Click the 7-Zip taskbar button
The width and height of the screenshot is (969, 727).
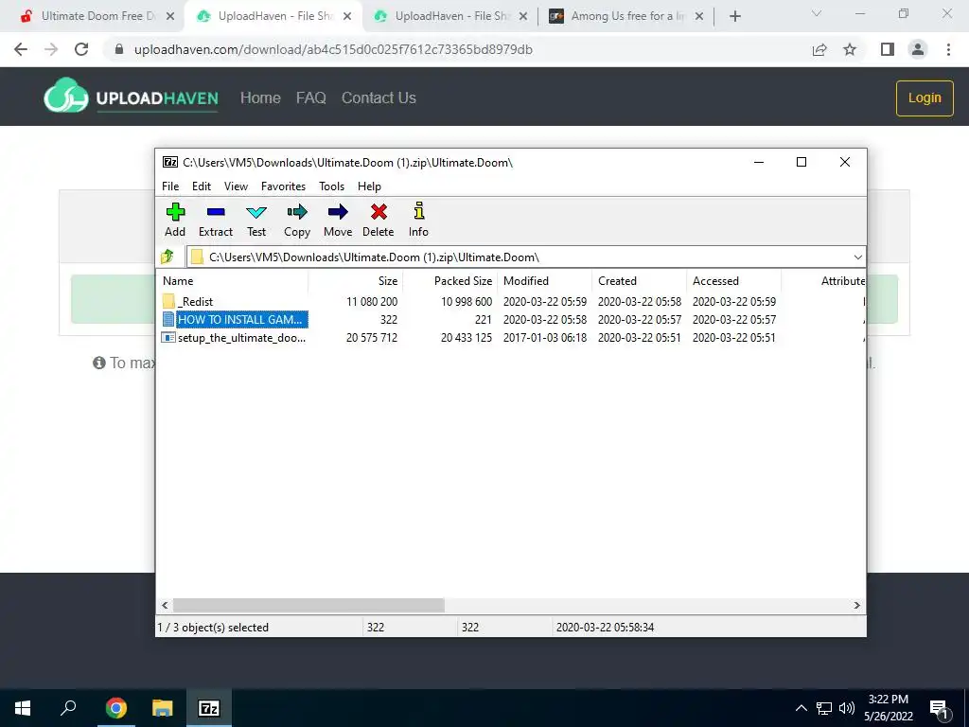coord(209,708)
